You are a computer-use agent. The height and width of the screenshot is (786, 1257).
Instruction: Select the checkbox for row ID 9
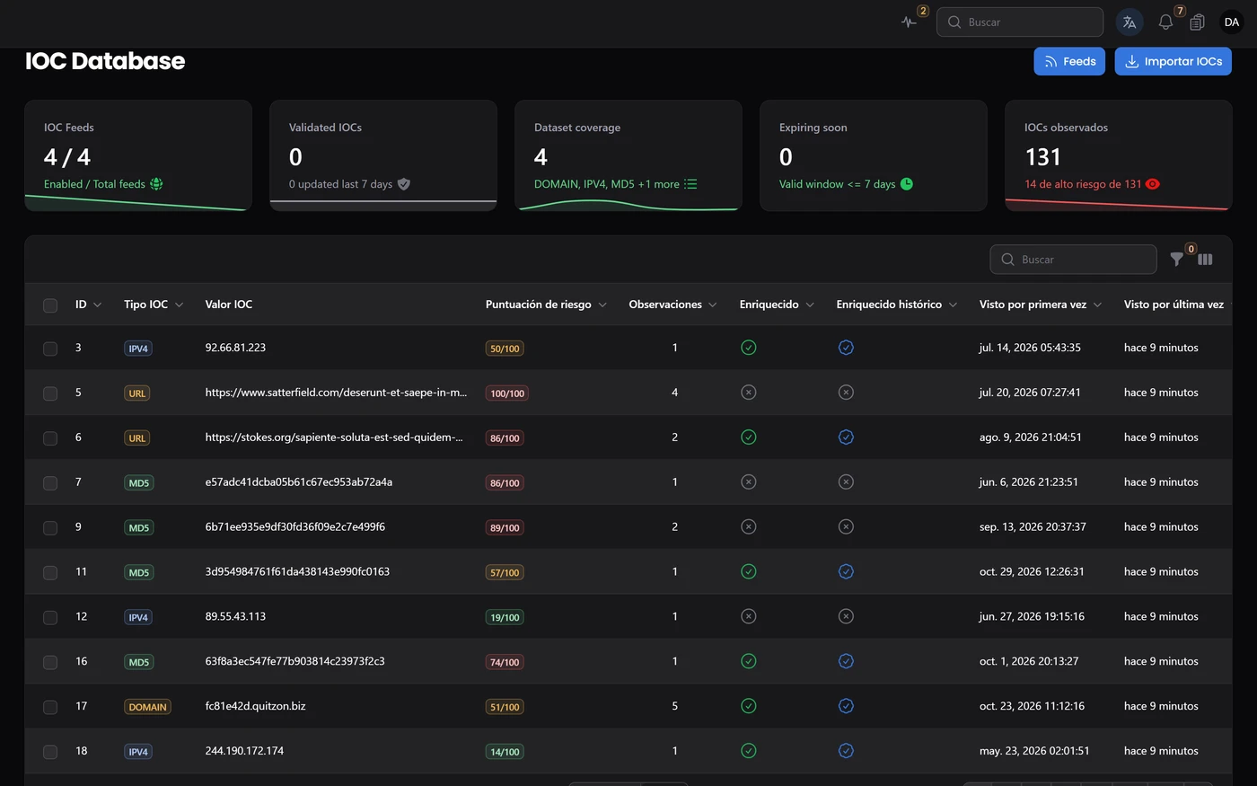pos(50,528)
